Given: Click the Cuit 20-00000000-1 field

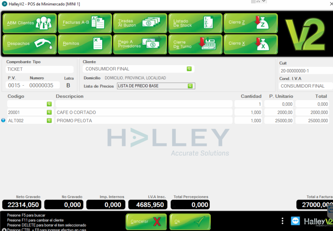Looking at the screenshot, I should [x=306, y=71].
